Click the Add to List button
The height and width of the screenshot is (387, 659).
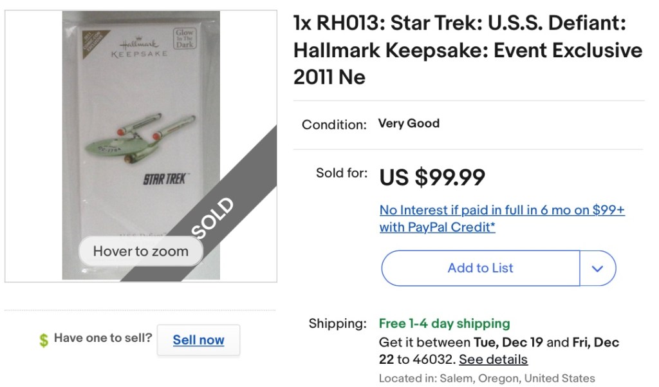click(480, 269)
